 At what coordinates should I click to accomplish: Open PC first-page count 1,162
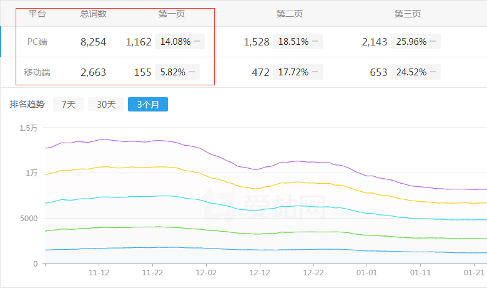139,42
